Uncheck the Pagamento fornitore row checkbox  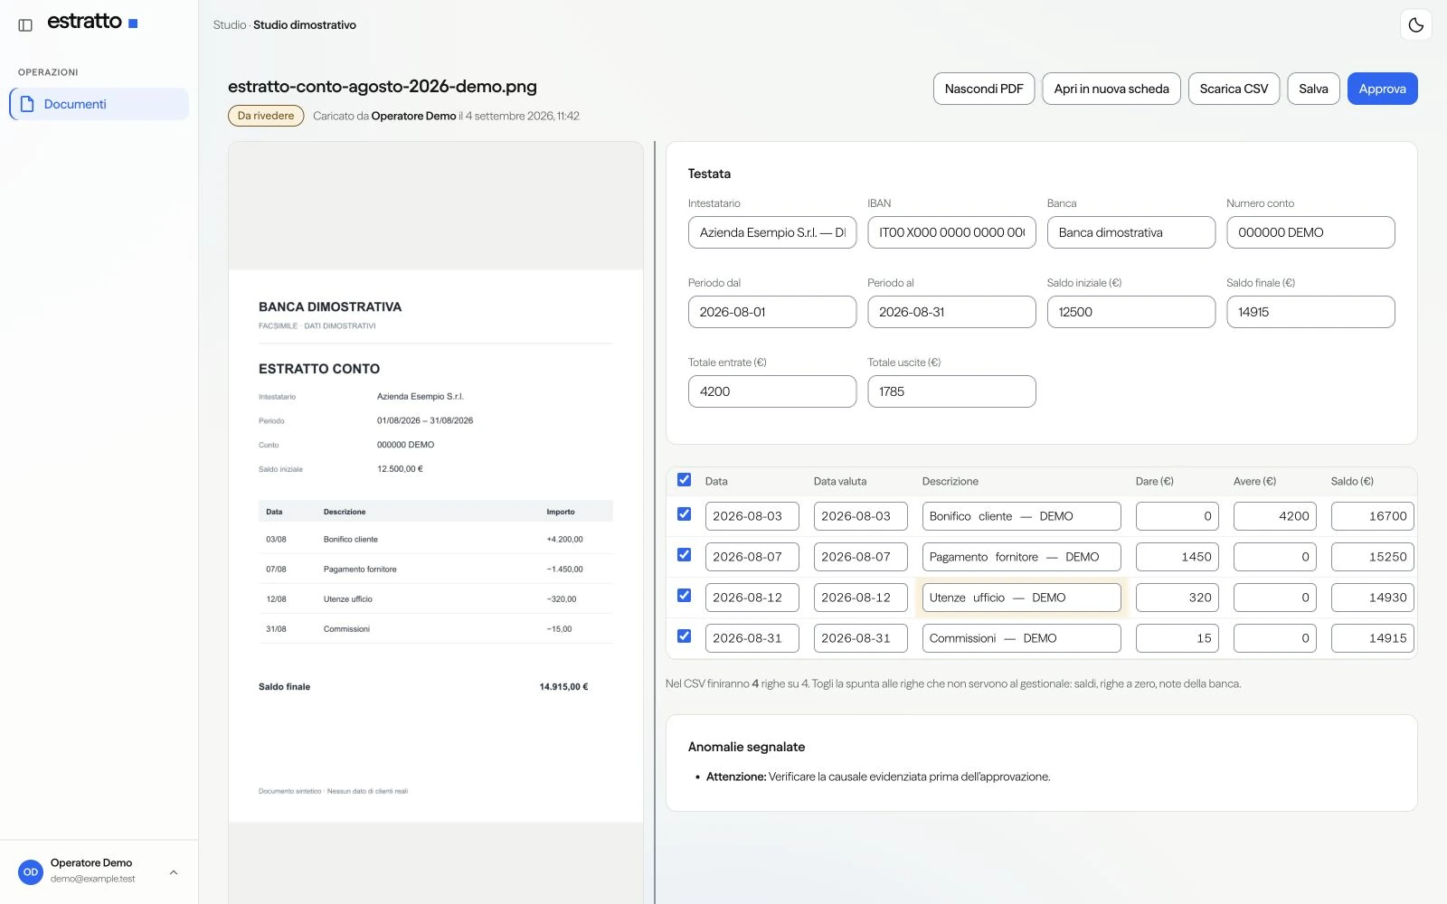684,555
